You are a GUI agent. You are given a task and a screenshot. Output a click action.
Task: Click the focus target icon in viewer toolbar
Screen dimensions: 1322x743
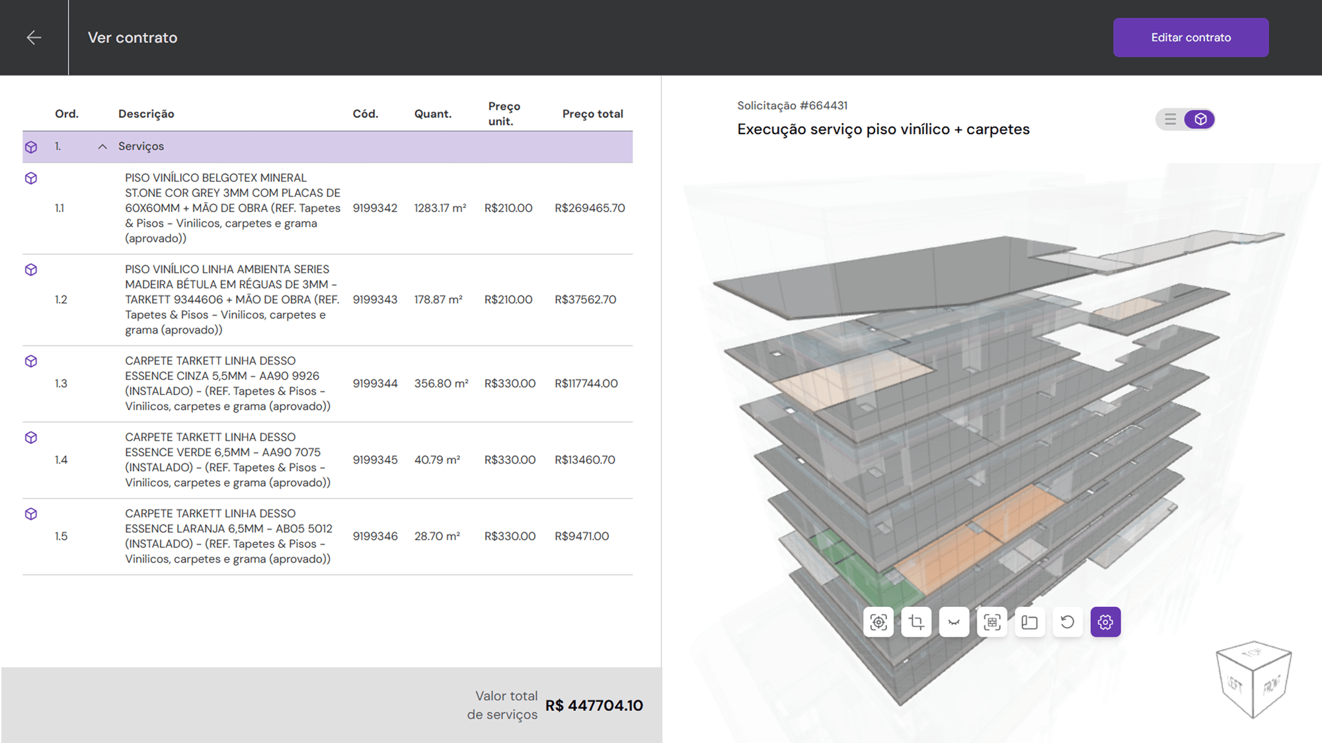coord(878,622)
